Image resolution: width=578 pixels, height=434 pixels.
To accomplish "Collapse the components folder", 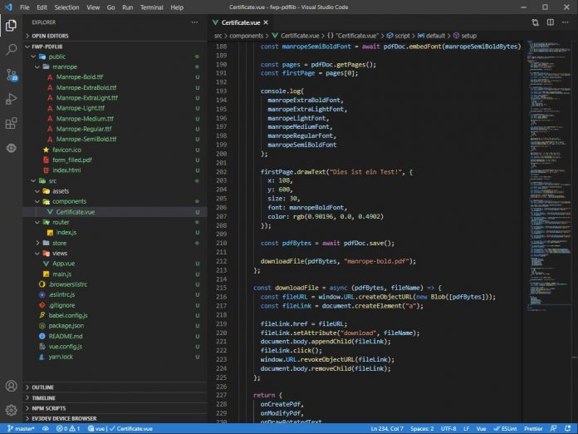I will 115,201.
